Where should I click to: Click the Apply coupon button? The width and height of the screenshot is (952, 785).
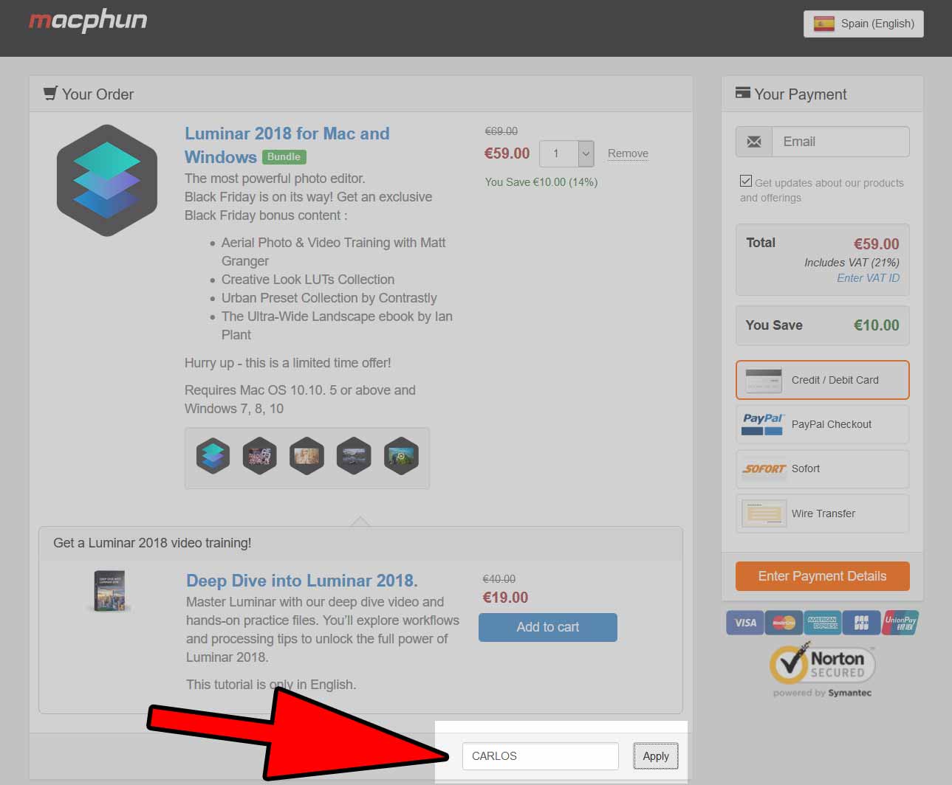[x=656, y=756]
